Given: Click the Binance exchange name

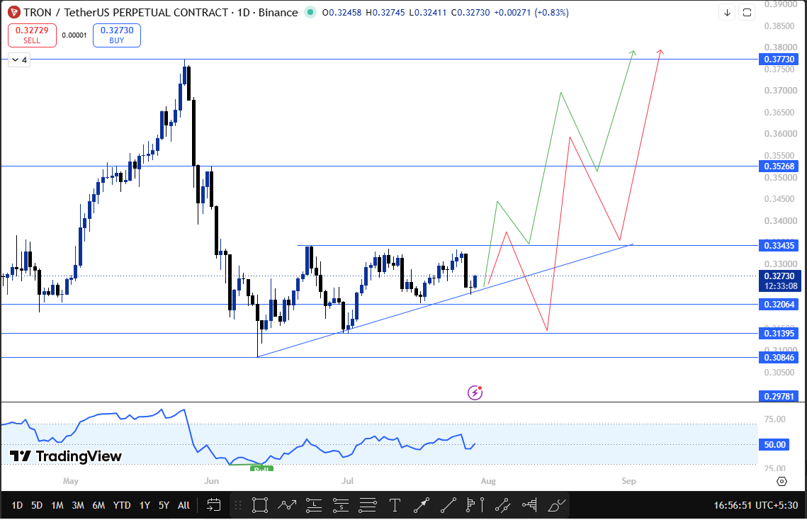Looking at the screenshot, I should click(x=278, y=12).
